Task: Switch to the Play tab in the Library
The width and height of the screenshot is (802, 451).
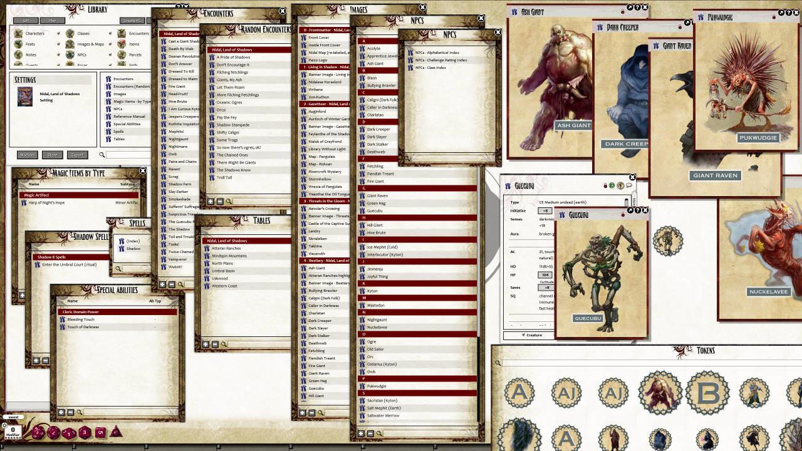Action: click(x=52, y=20)
